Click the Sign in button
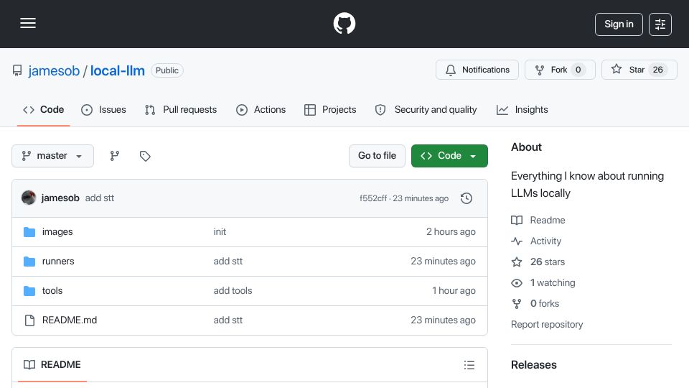689x388 pixels. [x=619, y=24]
